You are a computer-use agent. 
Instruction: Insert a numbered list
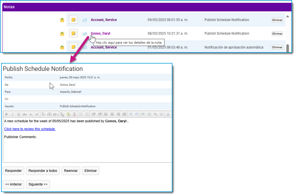[87, 114]
